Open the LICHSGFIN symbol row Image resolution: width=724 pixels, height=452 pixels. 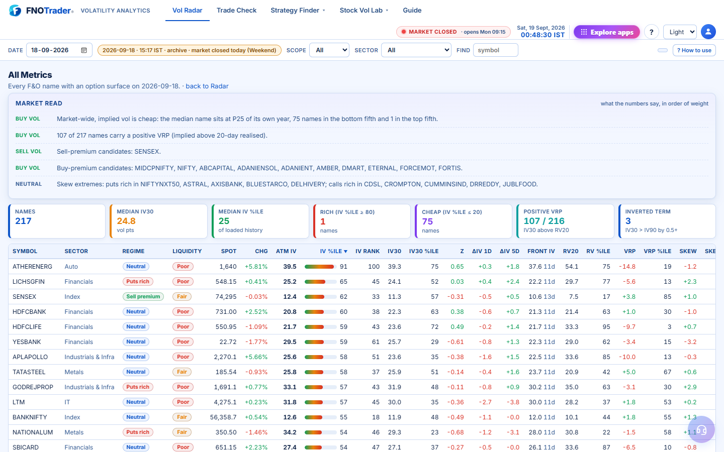click(29, 282)
